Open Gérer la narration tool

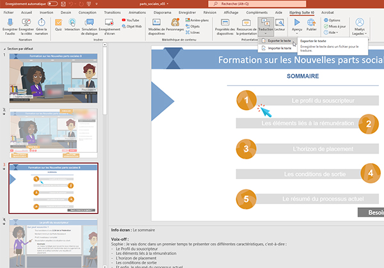click(x=42, y=25)
